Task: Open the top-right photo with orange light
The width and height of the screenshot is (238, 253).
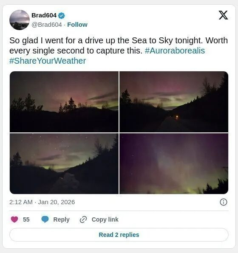Action: click(x=174, y=102)
